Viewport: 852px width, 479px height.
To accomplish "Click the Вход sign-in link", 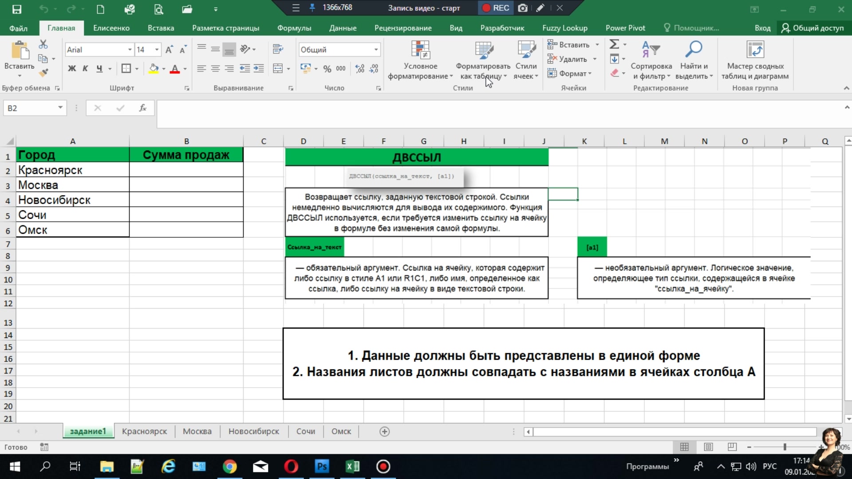I will click(x=763, y=27).
